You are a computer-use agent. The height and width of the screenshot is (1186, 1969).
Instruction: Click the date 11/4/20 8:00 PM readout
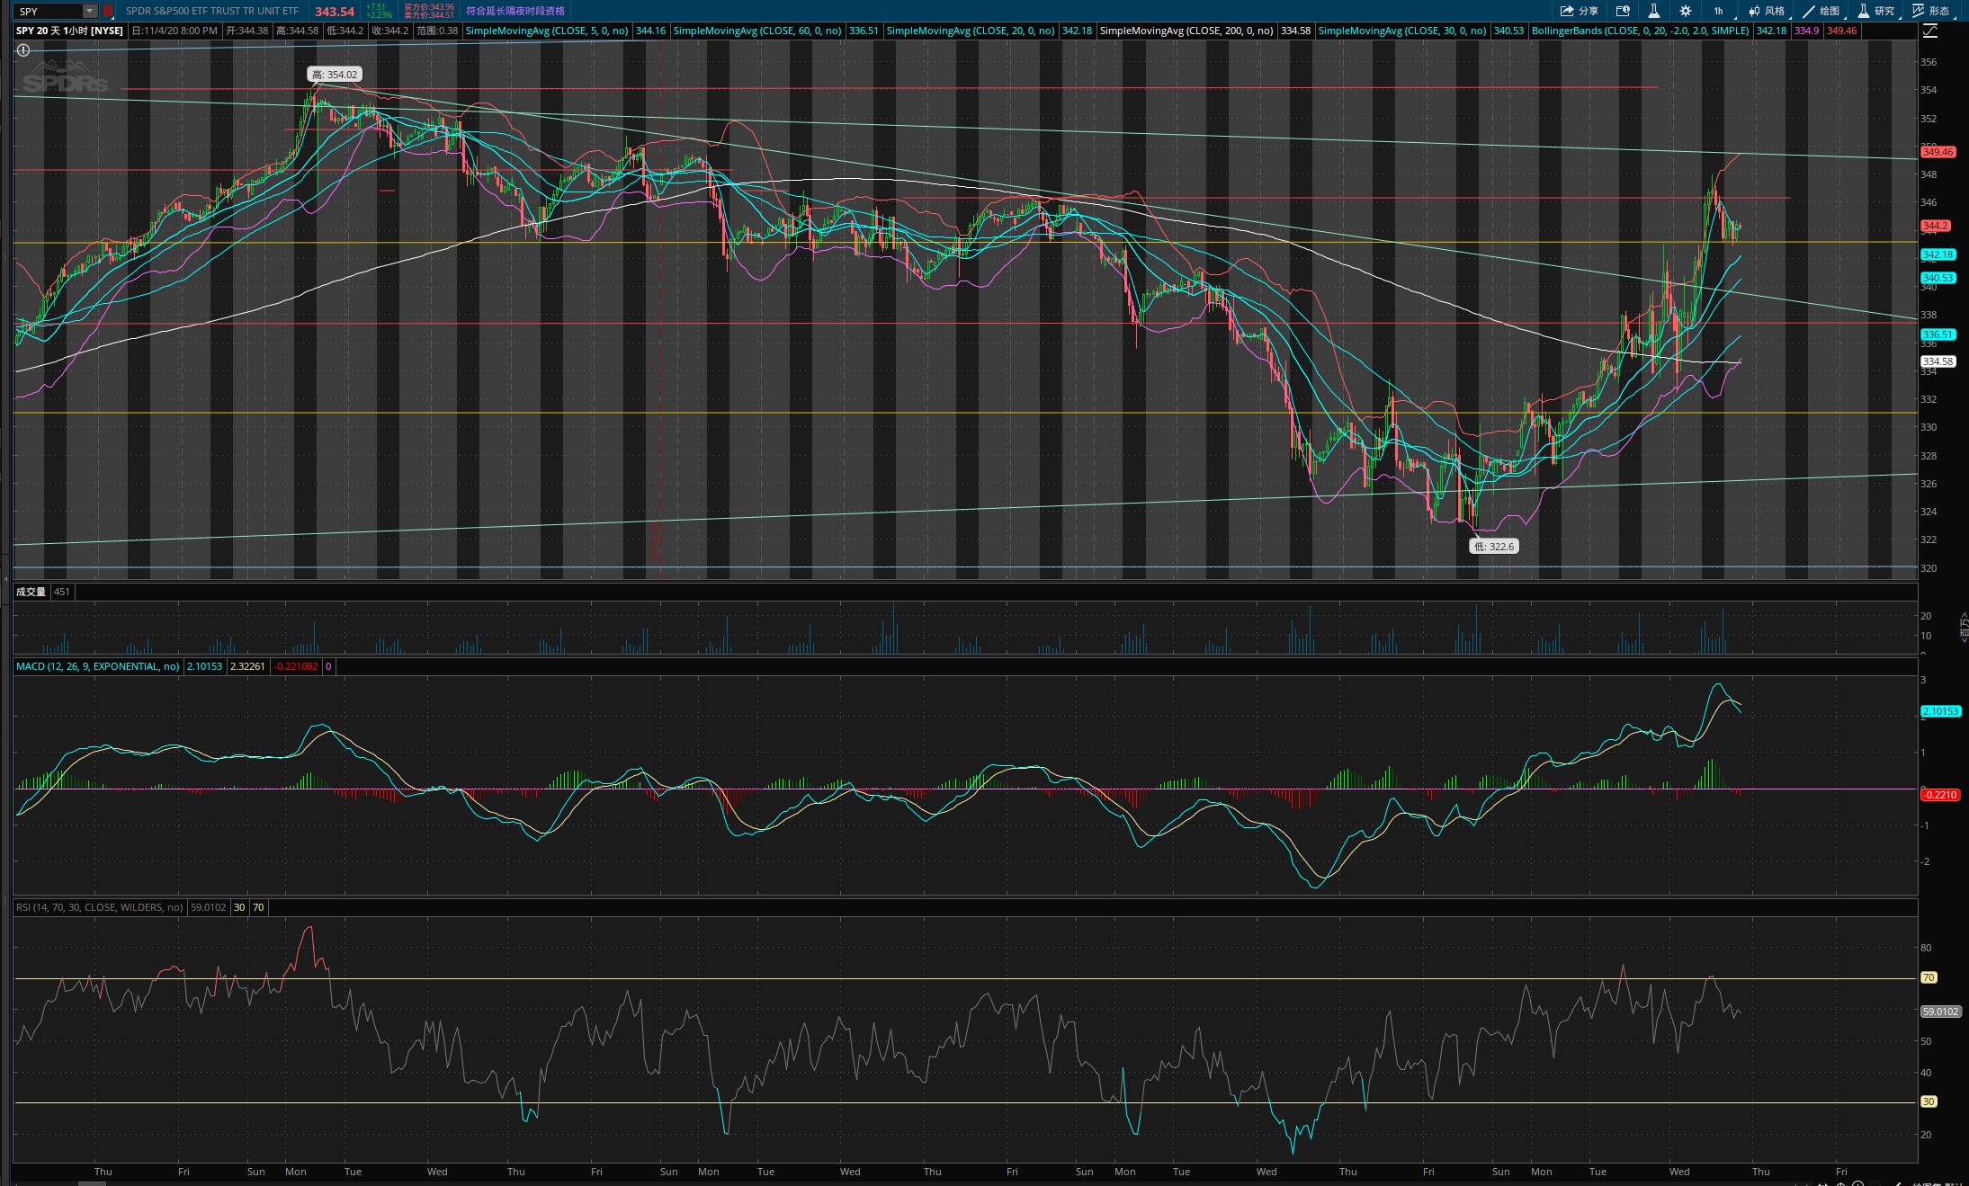point(175,31)
